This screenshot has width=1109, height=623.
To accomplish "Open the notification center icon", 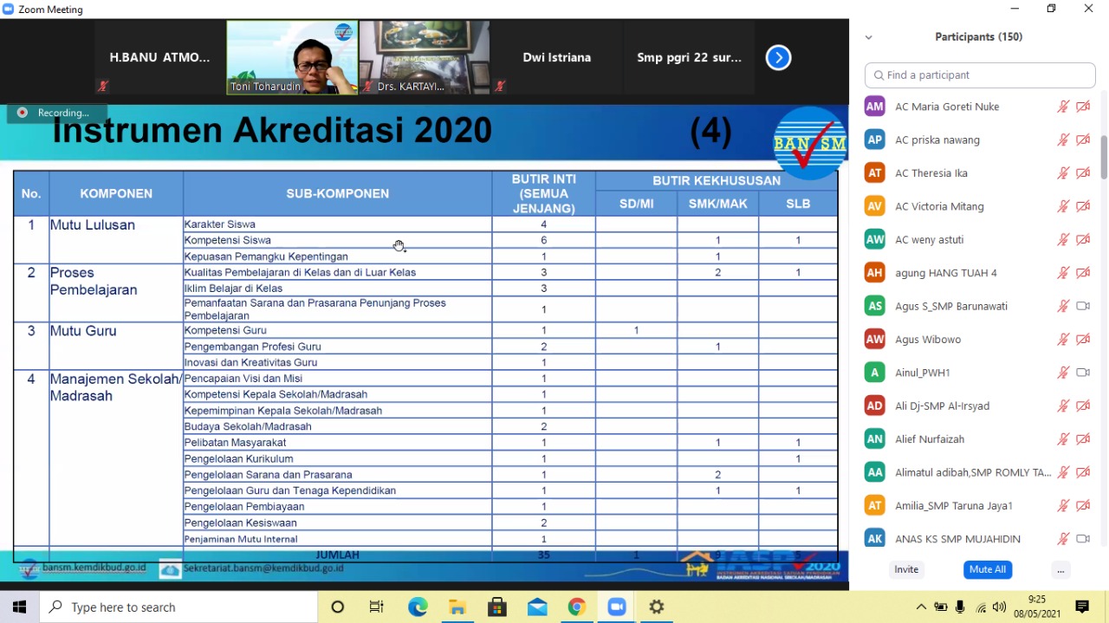I will (x=1082, y=607).
